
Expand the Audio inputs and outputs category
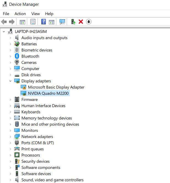(10, 38)
